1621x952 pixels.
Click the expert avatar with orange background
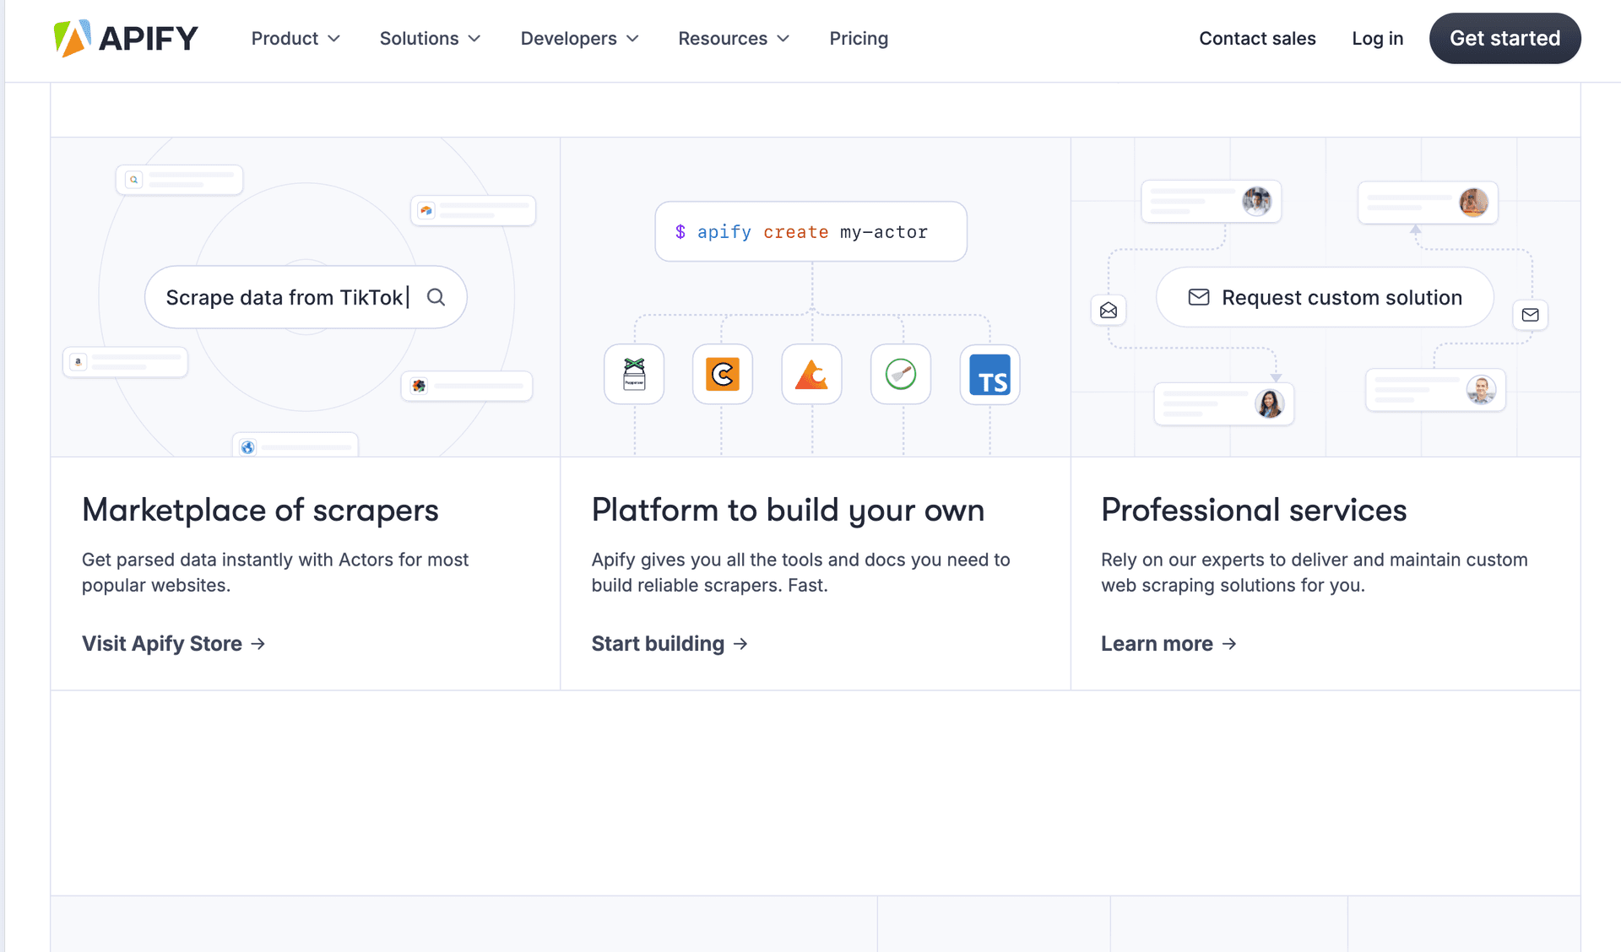point(1473,203)
